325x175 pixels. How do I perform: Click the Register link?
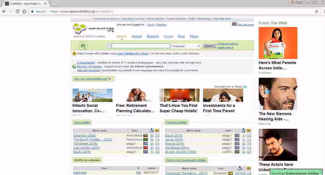click(x=161, y=24)
